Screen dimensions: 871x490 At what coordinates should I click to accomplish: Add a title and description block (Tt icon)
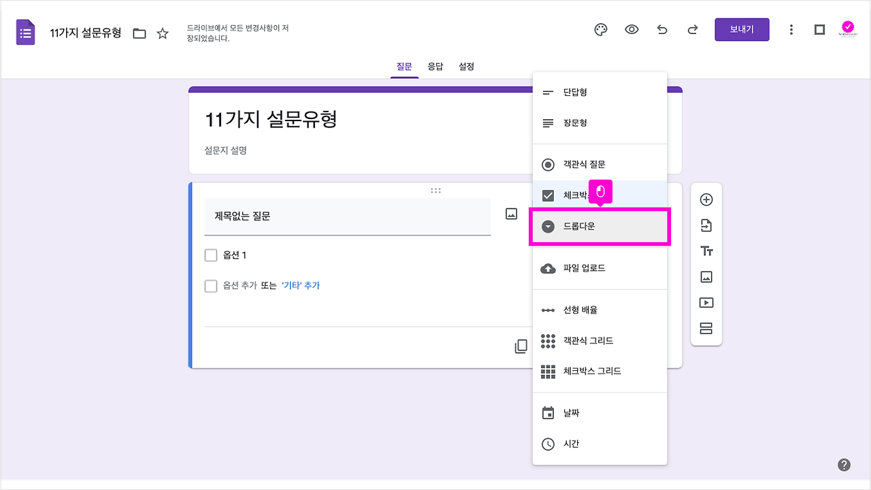(x=706, y=250)
